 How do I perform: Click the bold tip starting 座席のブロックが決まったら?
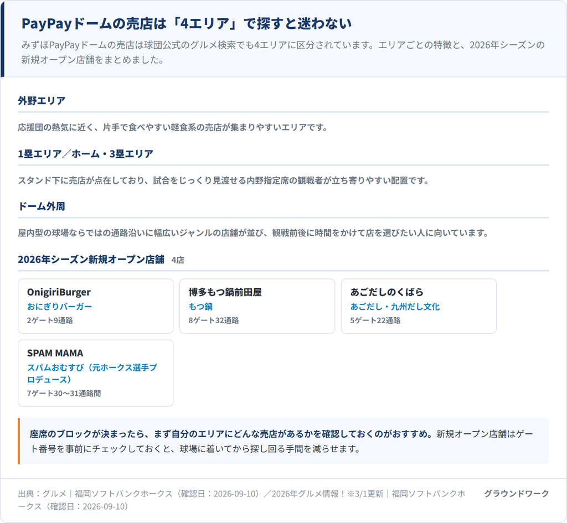[231, 434]
